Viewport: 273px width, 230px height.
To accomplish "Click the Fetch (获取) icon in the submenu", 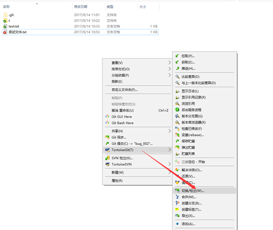I will pos(177,62).
